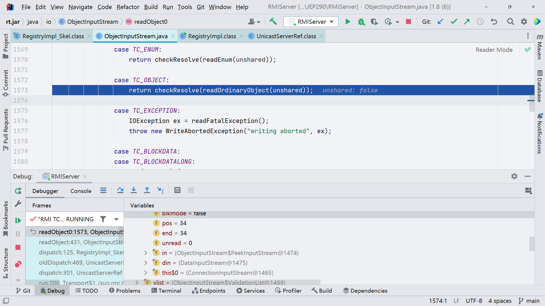The height and width of the screenshot is (306, 545).
Task: Click the Rerun RMIServer debug icon
Action: [x=18, y=191]
